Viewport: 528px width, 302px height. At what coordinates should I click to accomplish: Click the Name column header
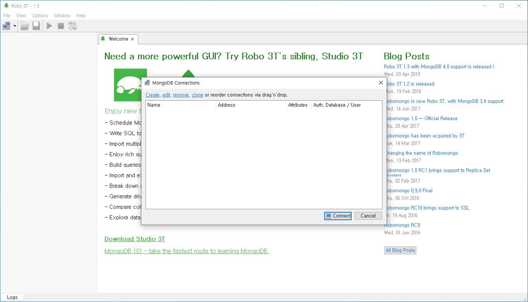coord(181,105)
